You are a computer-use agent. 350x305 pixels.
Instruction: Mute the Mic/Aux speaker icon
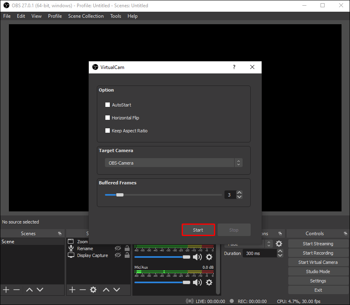click(x=198, y=282)
